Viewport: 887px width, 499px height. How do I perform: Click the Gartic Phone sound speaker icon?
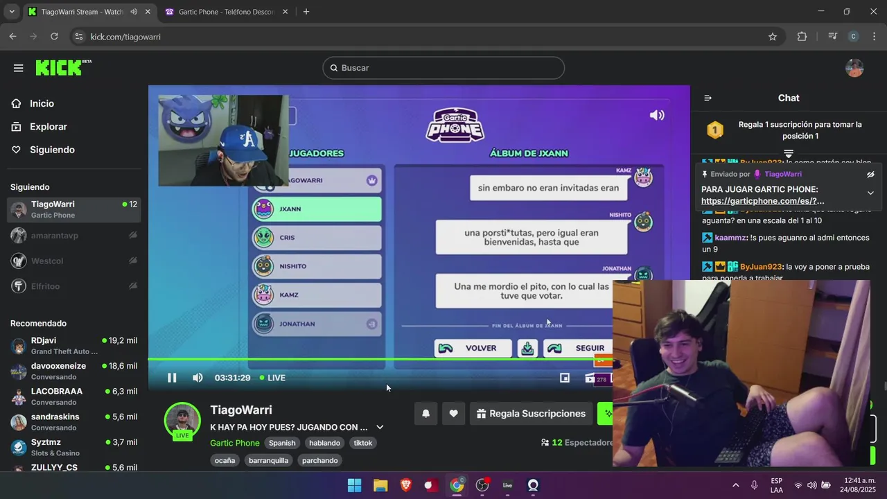(x=657, y=115)
